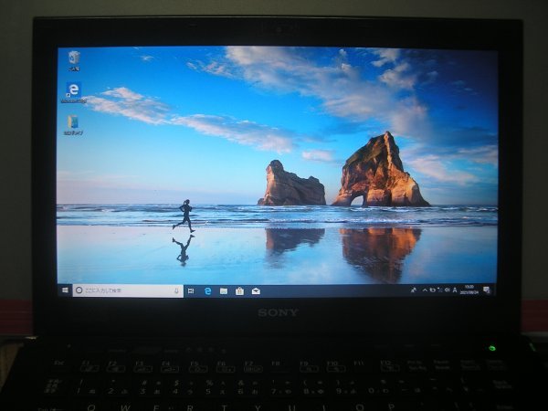The width and height of the screenshot is (548, 411).
Task: Toggle the IME input mode indicator A
Action: (455, 290)
